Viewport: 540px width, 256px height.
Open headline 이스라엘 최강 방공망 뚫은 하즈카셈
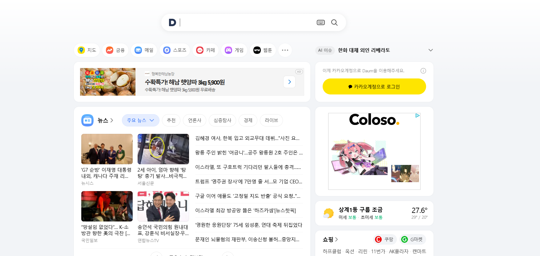click(245, 210)
